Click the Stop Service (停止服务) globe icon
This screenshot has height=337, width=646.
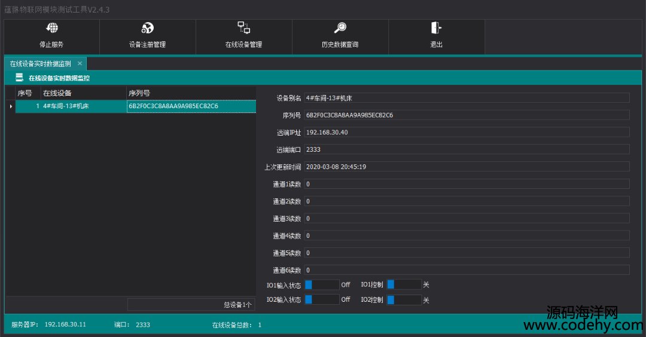(x=52, y=28)
